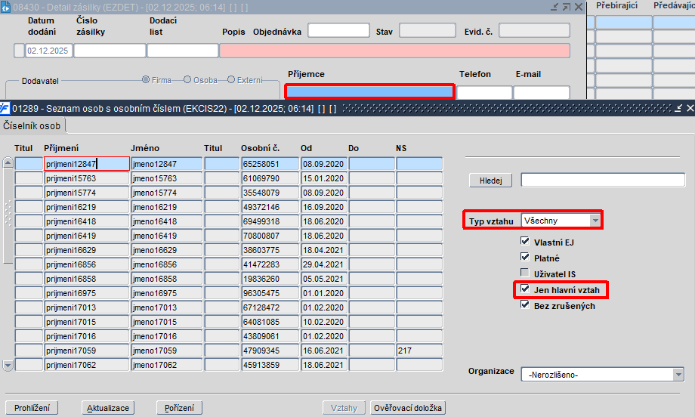
Task: Toggle the Jen hlavní vztah checkbox
Action: [x=525, y=289]
